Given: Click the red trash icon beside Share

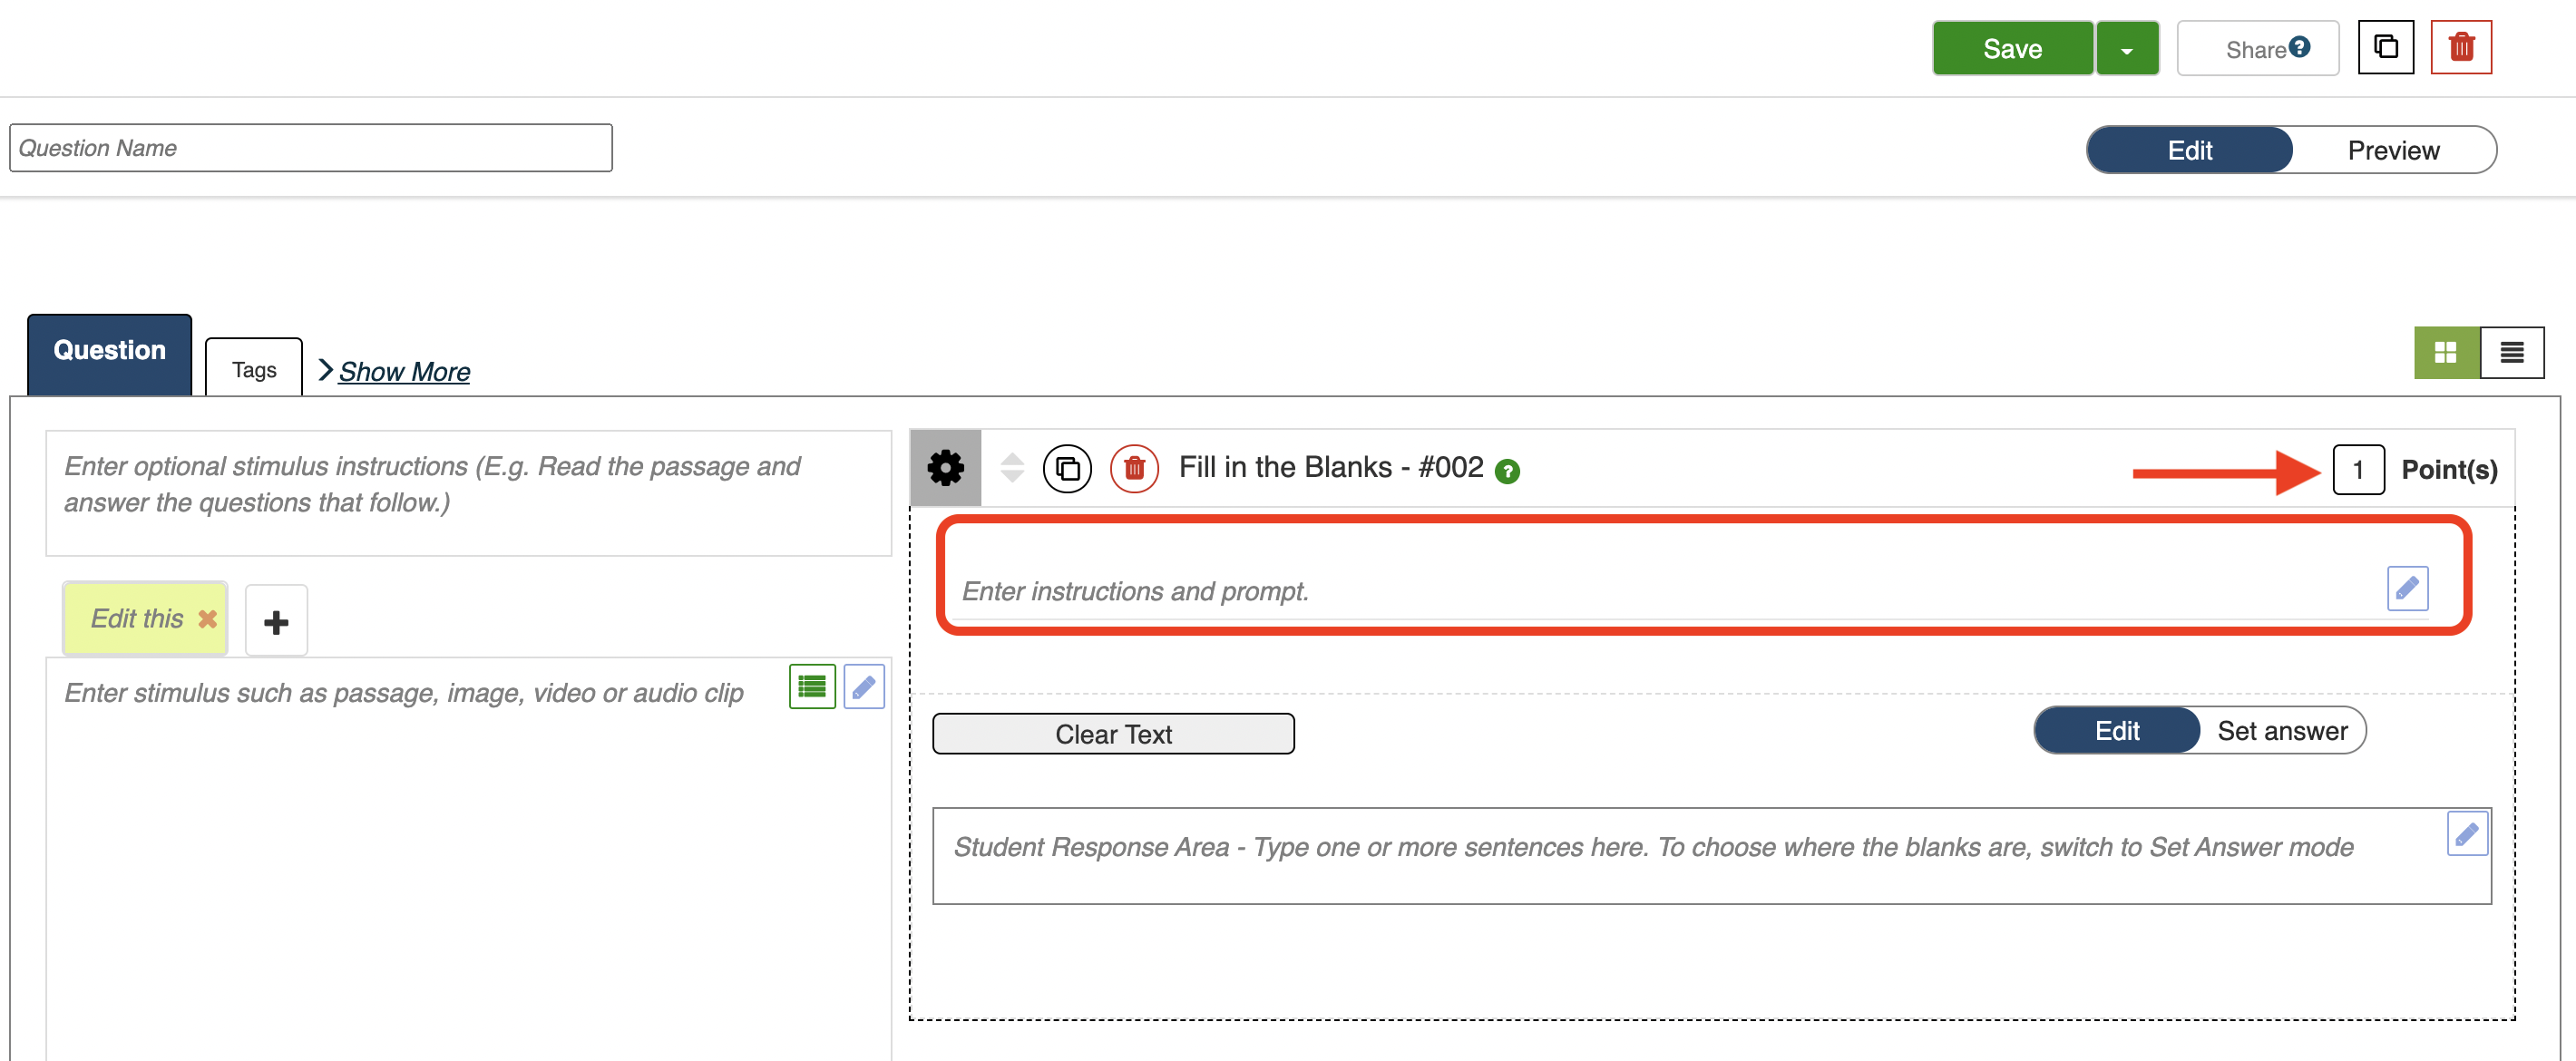Looking at the screenshot, I should 2460,47.
